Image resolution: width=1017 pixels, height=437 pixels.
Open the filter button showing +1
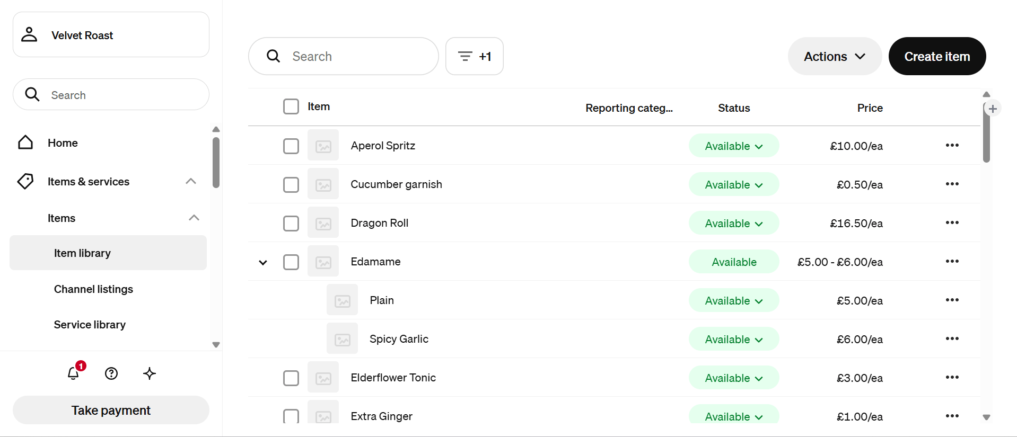(475, 56)
